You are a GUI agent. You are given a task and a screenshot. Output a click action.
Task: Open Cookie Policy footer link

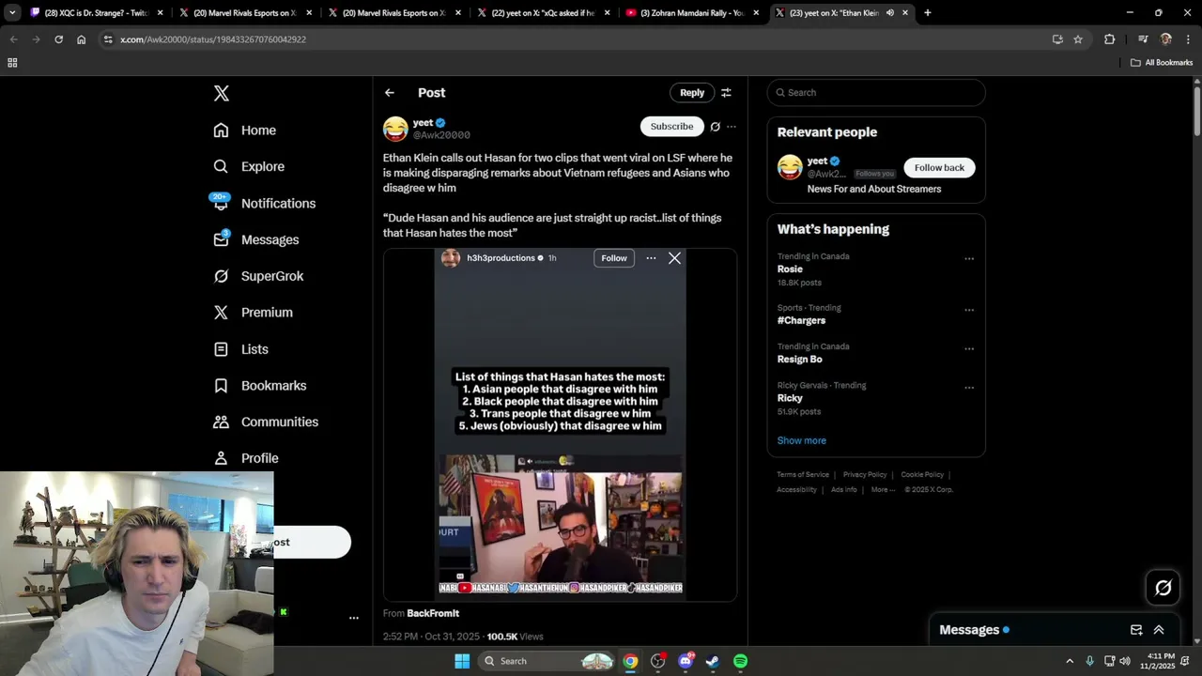coord(922,475)
